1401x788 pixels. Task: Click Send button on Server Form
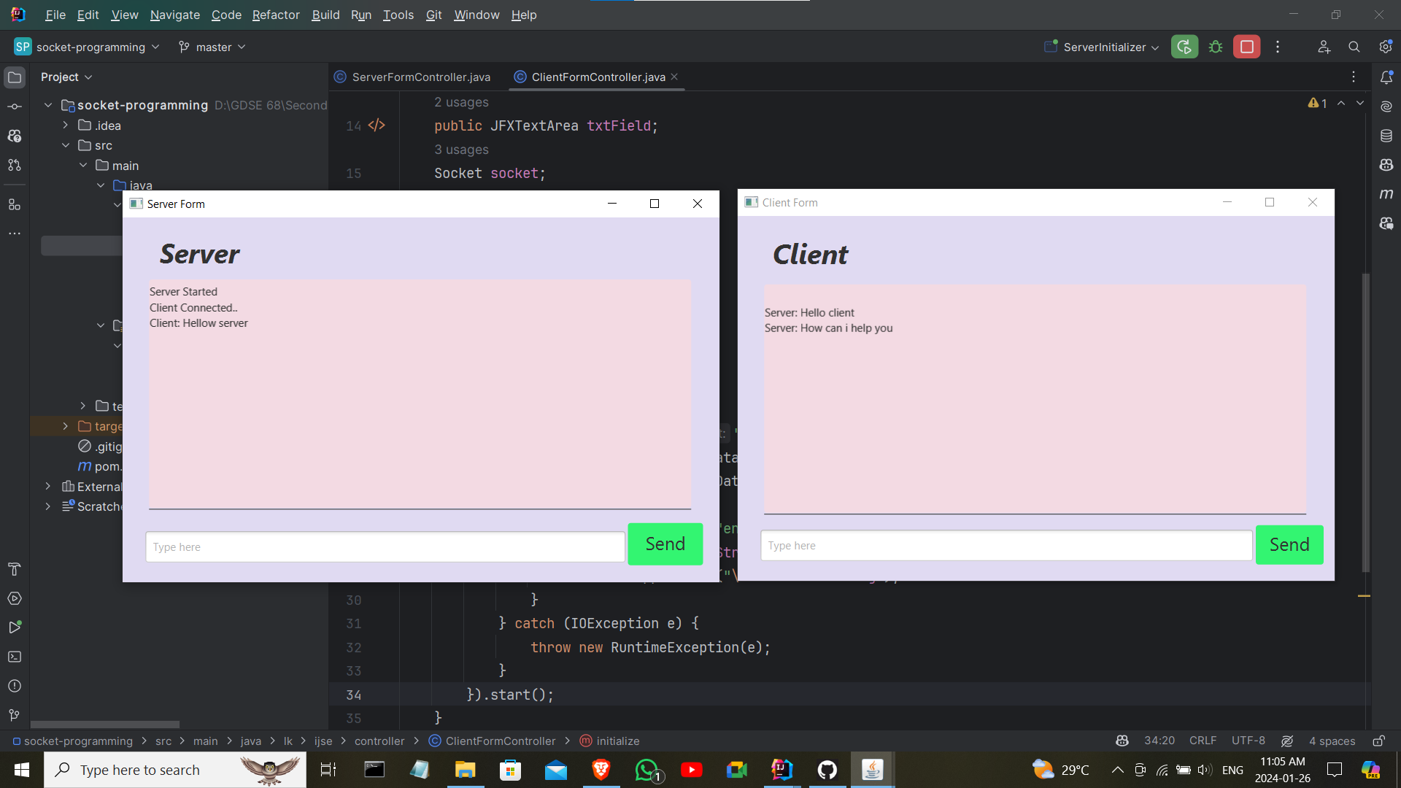(665, 544)
